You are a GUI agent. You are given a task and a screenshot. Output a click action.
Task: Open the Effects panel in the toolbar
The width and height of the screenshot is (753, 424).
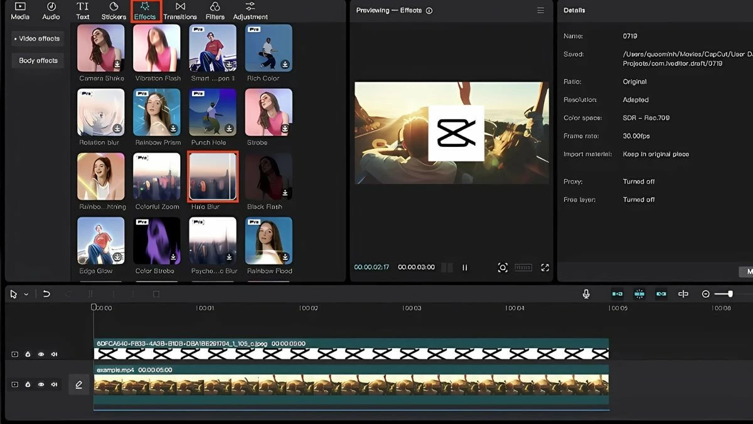click(x=145, y=11)
